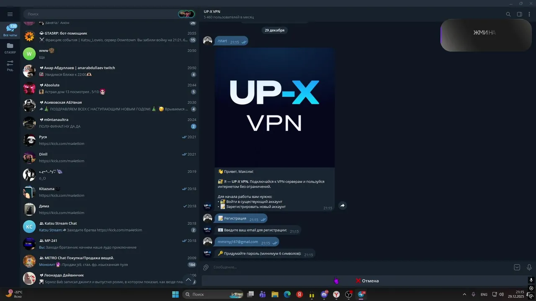Click the Telegram taskbar icon
The image size is (536, 301).
[x=361, y=294]
